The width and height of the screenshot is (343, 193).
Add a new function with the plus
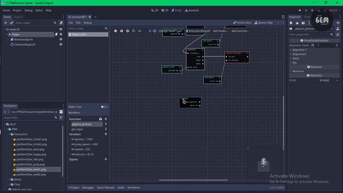click(106, 119)
